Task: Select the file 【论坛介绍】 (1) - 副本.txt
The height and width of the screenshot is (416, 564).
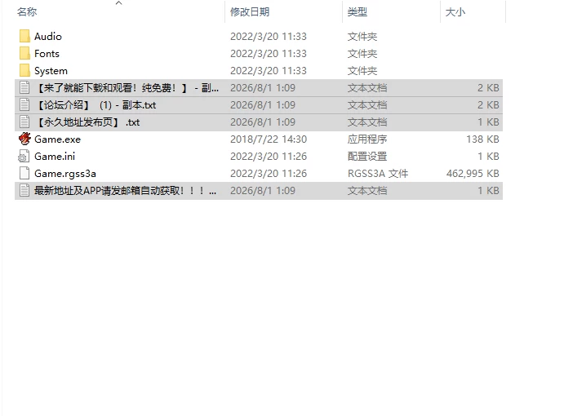Action: [x=95, y=105]
